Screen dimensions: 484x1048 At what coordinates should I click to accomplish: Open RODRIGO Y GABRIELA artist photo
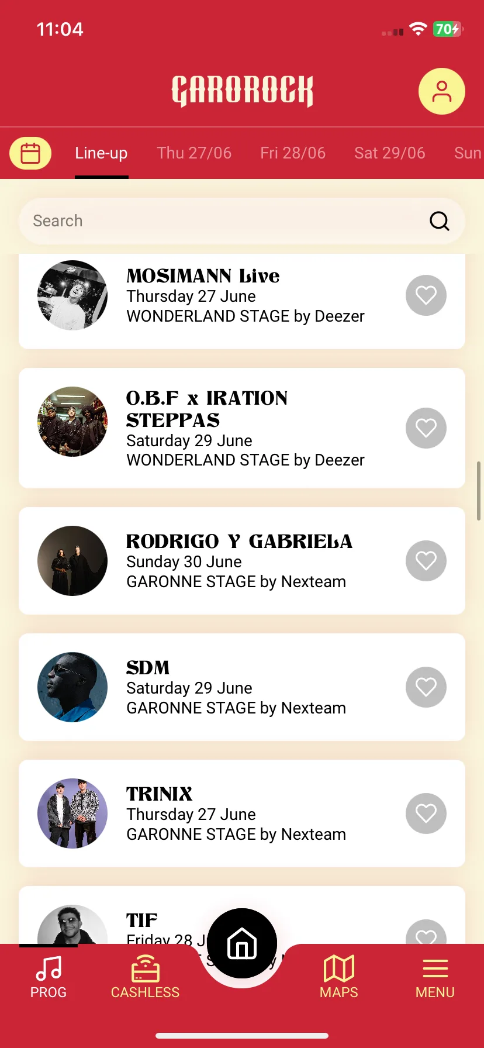[x=72, y=561]
